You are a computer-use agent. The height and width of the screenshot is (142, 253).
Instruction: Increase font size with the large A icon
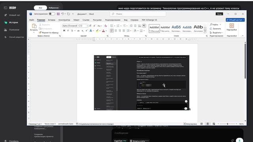point(91,26)
